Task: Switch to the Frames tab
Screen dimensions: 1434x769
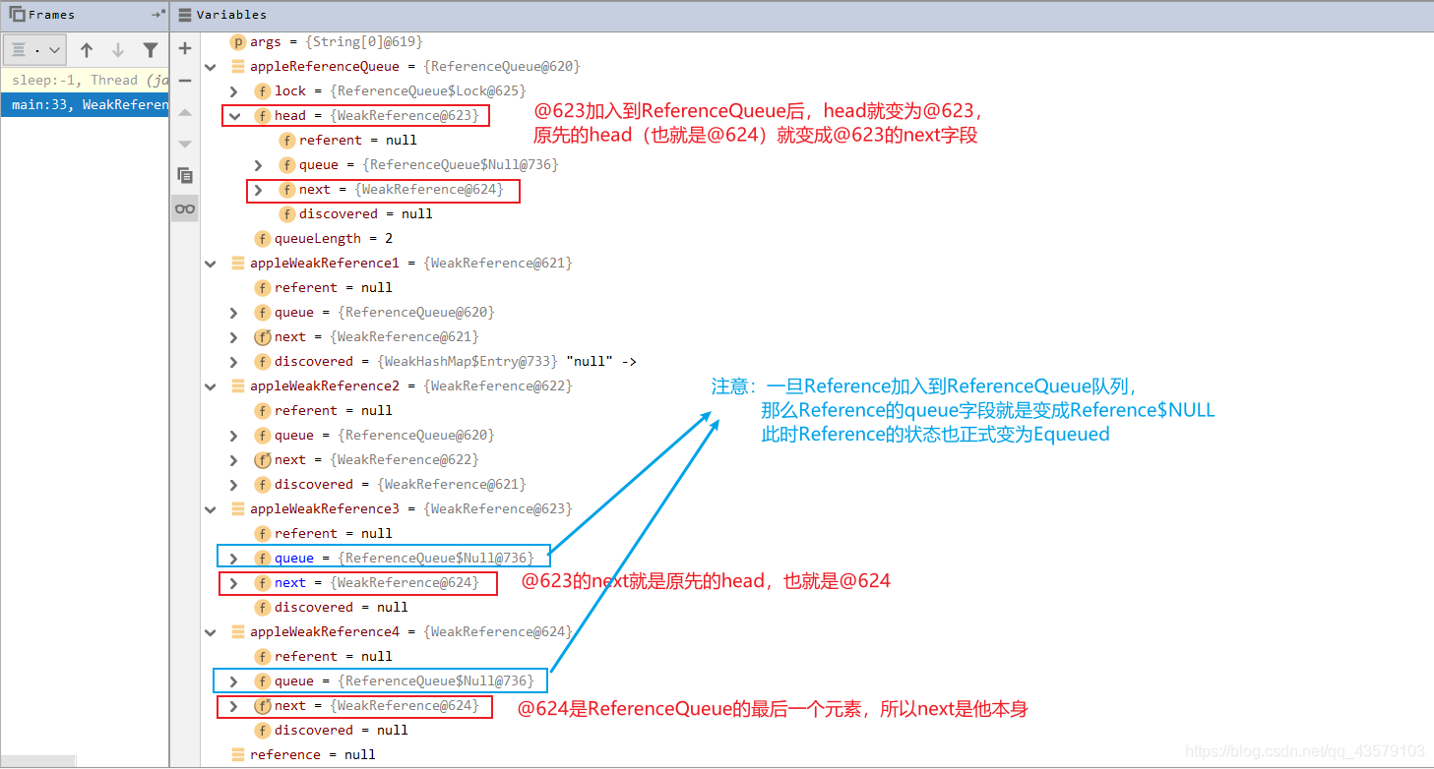Action: (41, 15)
